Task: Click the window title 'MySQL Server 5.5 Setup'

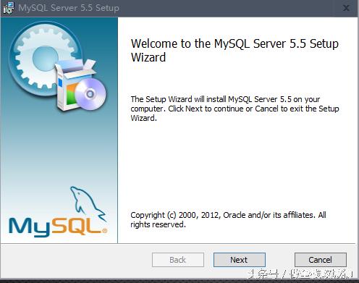Action: point(69,8)
